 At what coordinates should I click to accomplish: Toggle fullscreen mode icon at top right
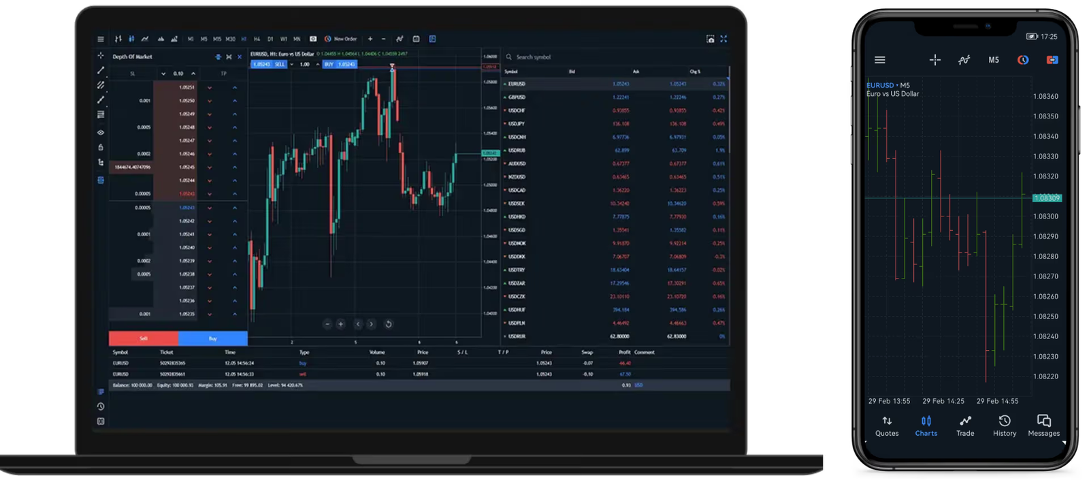[724, 39]
